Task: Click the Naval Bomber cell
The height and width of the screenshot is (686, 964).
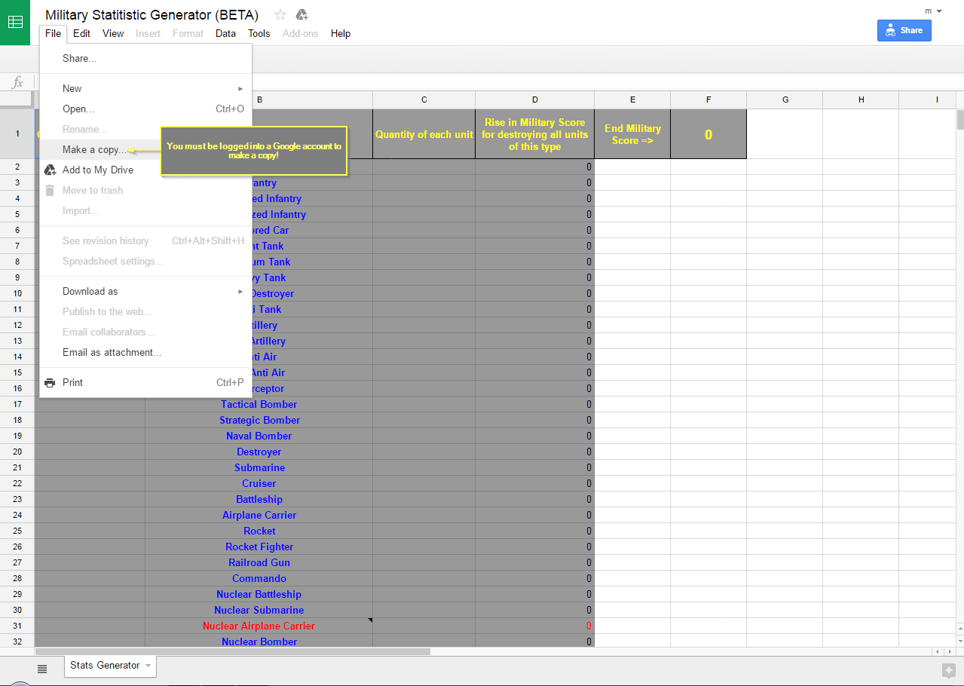Action: coord(259,436)
